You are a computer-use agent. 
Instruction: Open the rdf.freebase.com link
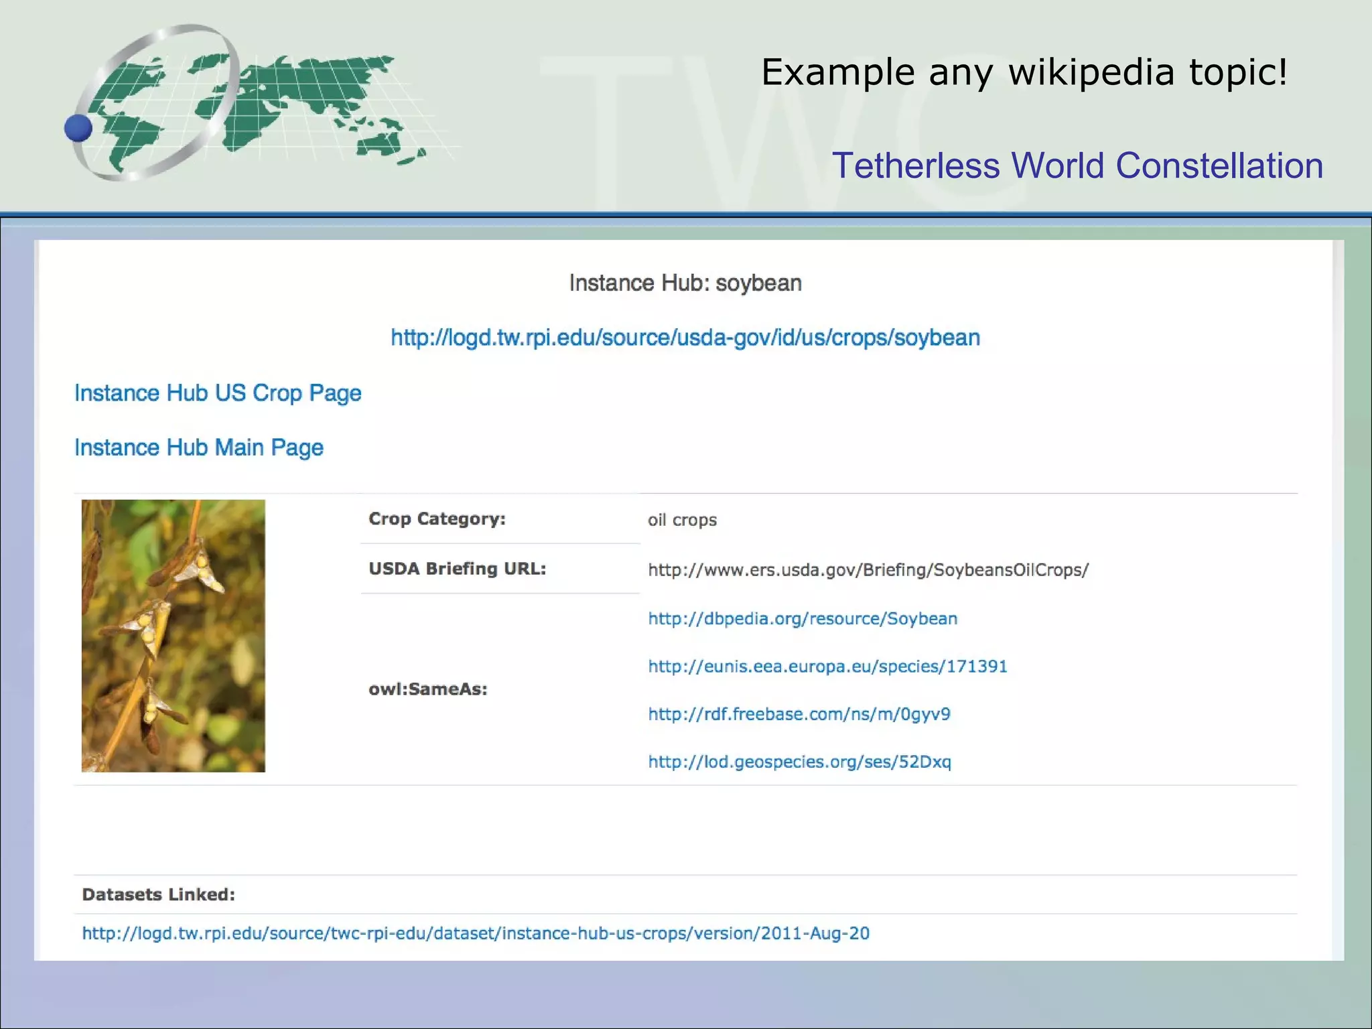(799, 714)
